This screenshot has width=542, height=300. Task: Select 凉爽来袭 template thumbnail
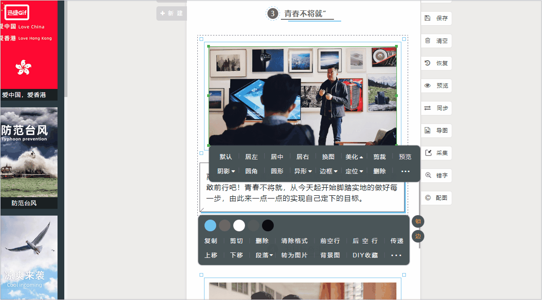[x=29, y=257]
